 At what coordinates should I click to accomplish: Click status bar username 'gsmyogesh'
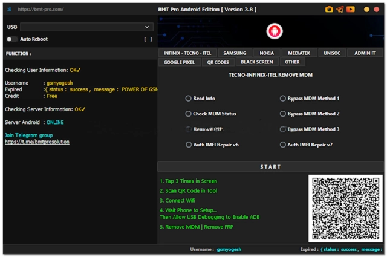(229, 250)
